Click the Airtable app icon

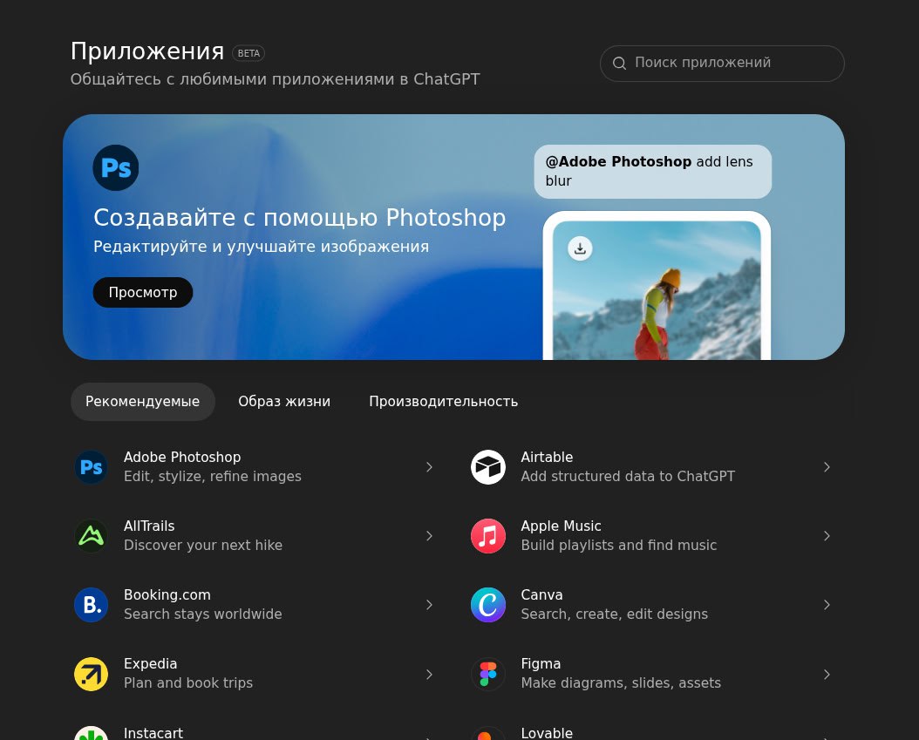click(x=488, y=467)
